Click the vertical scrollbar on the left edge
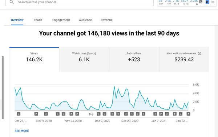This screenshot has width=218, height=137. 3,87
